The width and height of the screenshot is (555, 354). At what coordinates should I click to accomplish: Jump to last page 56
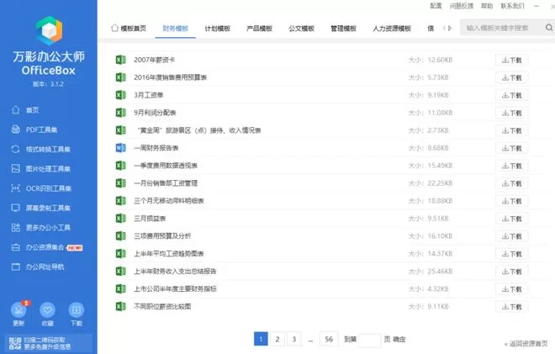click(329, 339)
